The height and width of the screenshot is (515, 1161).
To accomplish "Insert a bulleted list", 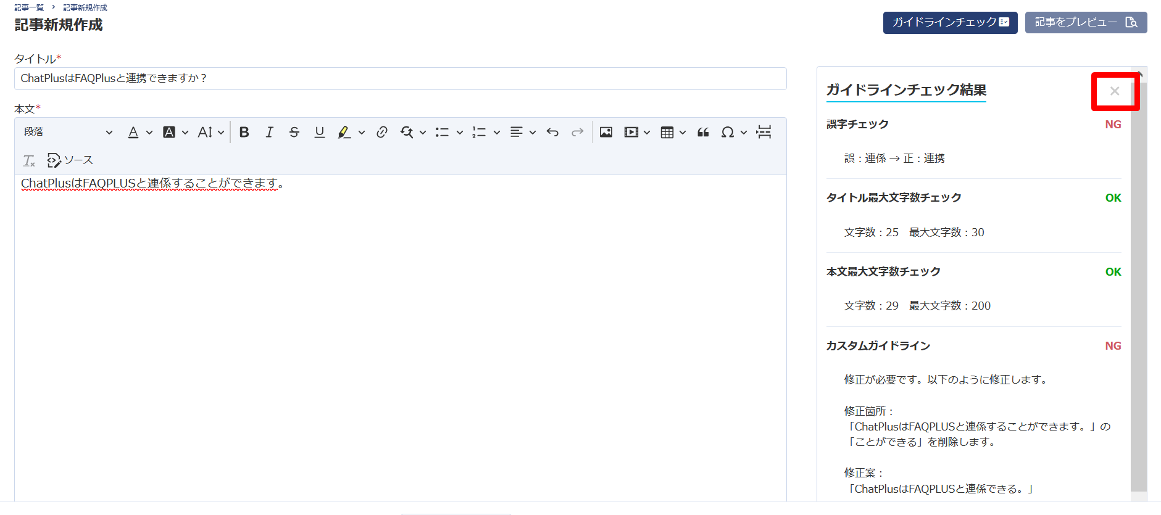I will click(442, 132).
